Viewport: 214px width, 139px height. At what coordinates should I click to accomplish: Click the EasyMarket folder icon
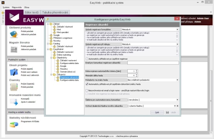[x=51, y=49]
